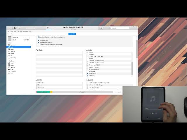Check the Imagine Dragons artist

tap(88, 67)
